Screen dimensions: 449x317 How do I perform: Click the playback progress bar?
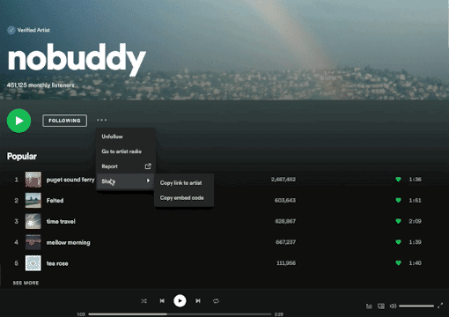(x=180, y=314)
